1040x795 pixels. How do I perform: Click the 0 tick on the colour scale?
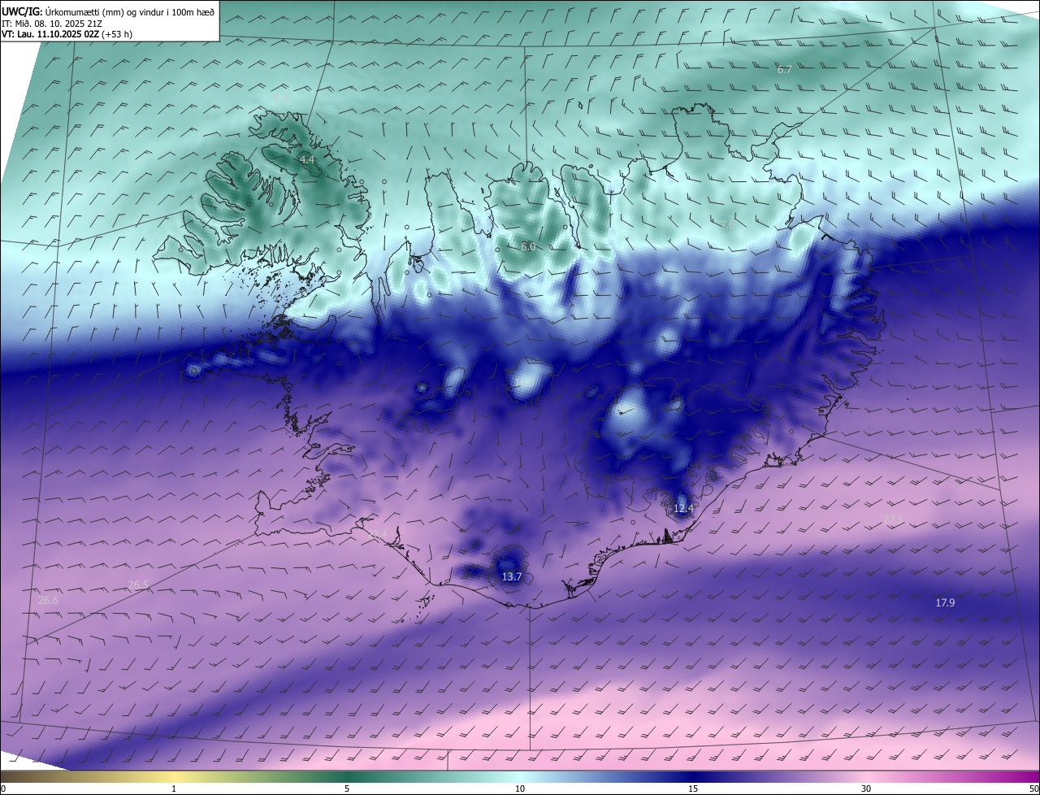point(3,788)
